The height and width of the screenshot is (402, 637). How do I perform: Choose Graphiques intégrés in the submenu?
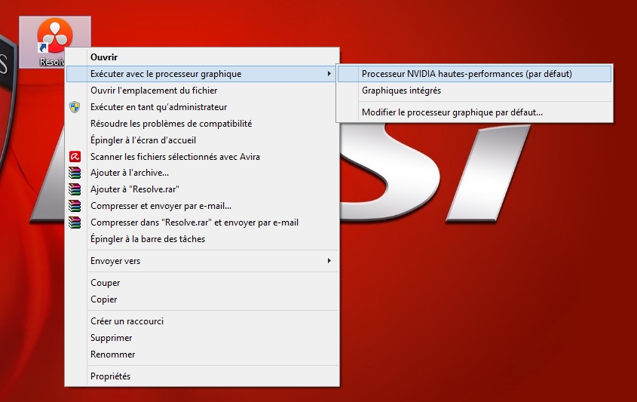tap(474, 91)
